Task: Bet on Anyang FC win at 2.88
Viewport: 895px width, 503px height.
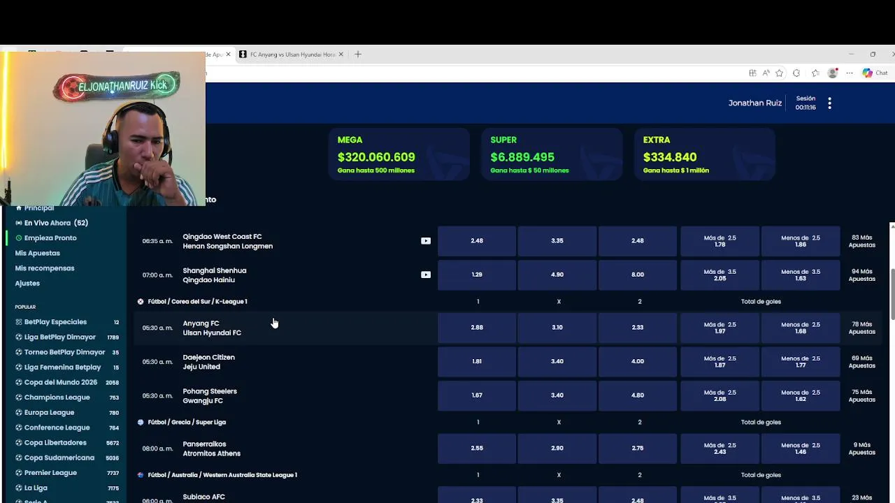Action: (477, 328)
